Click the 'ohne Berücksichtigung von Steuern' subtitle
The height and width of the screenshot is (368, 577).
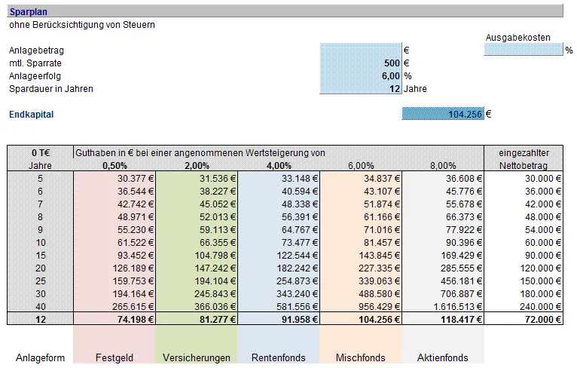82,25
